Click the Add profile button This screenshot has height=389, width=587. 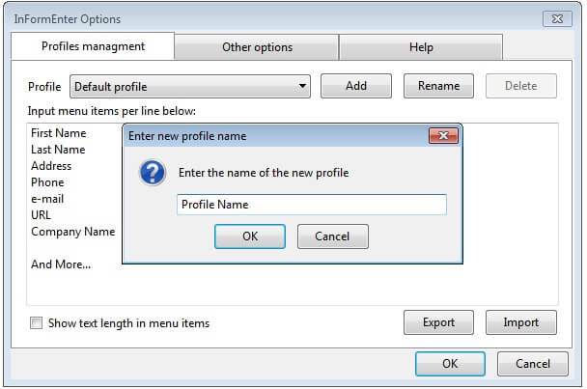click(356, 86)
